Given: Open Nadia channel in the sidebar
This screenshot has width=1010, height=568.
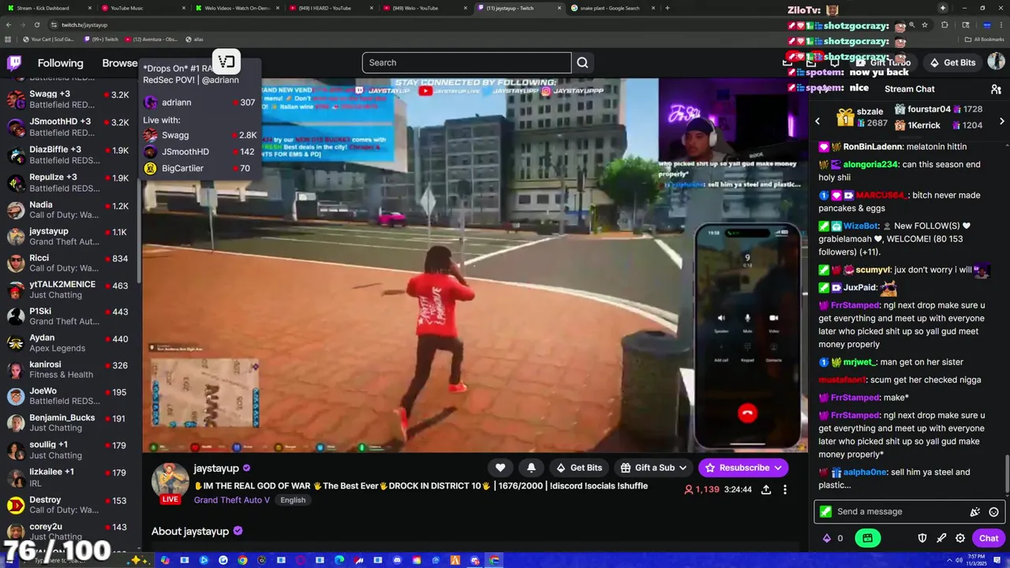Looking at the screenshot, I should point(70,210).
